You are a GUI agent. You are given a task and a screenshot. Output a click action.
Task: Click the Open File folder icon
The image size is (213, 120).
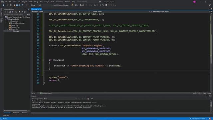(x=14, y=5)
